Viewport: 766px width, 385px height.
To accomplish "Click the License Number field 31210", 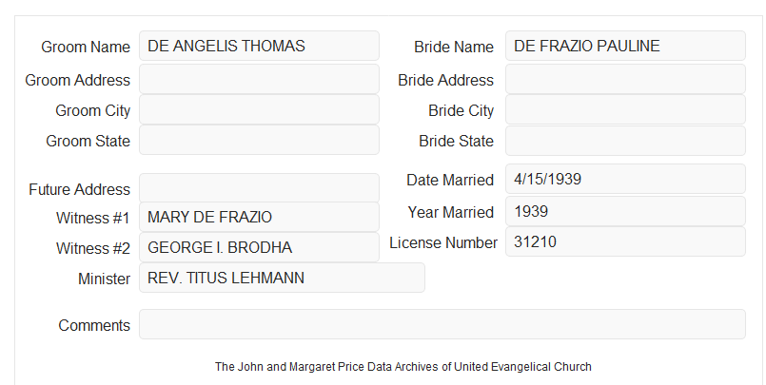I will (x=625, y=241).
